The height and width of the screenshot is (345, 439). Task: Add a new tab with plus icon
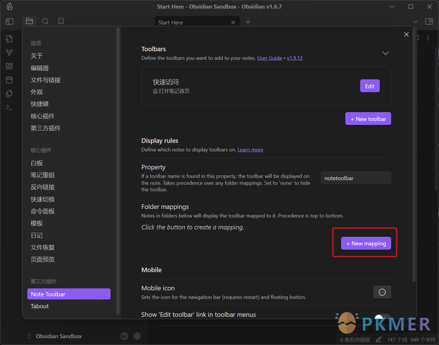(248, 22)
